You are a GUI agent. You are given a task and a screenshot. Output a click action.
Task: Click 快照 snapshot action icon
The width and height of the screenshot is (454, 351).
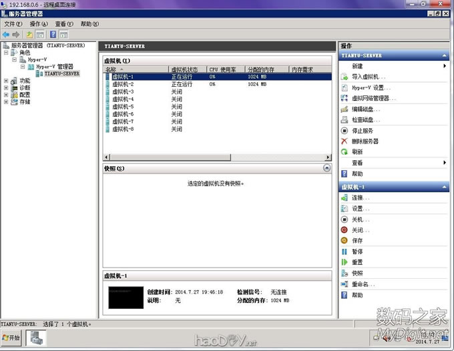(345, 273)
